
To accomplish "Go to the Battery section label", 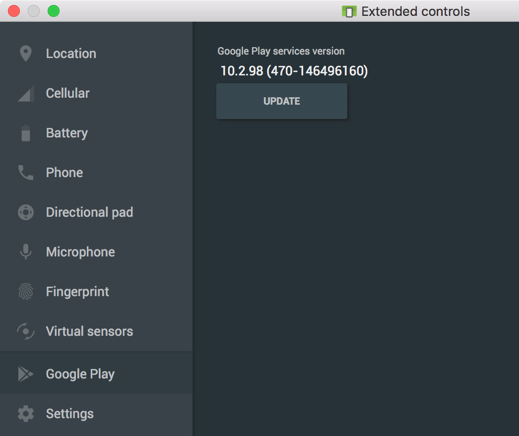I will point(67,133).
